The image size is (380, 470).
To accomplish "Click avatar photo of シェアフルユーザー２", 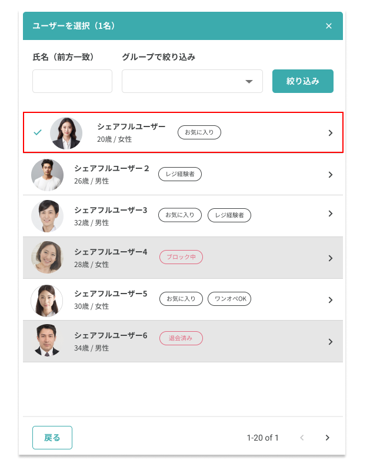I will click(47, 175).
